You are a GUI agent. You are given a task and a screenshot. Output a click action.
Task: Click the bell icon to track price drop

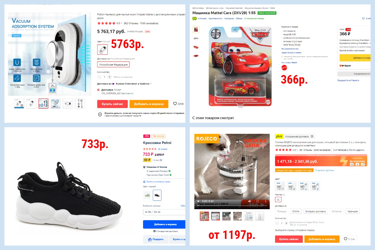[x=144, y=182]
